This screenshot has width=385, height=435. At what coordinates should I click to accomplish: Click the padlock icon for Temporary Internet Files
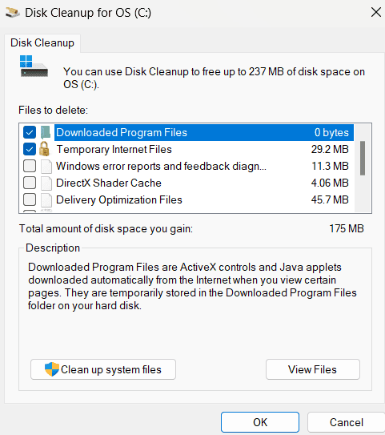pyautogui.click(x=44, y=149)
